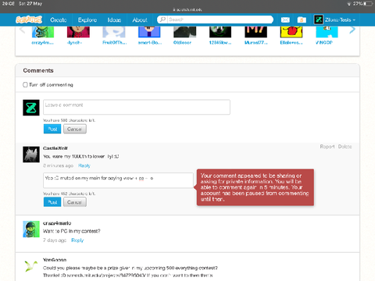Open the My Stuff folder icon

[302, 20]
